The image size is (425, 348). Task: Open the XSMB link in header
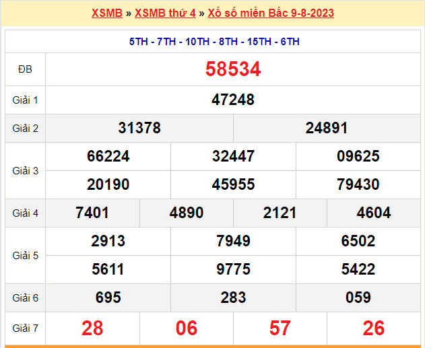pyautogui.click(x=106, y=13)
